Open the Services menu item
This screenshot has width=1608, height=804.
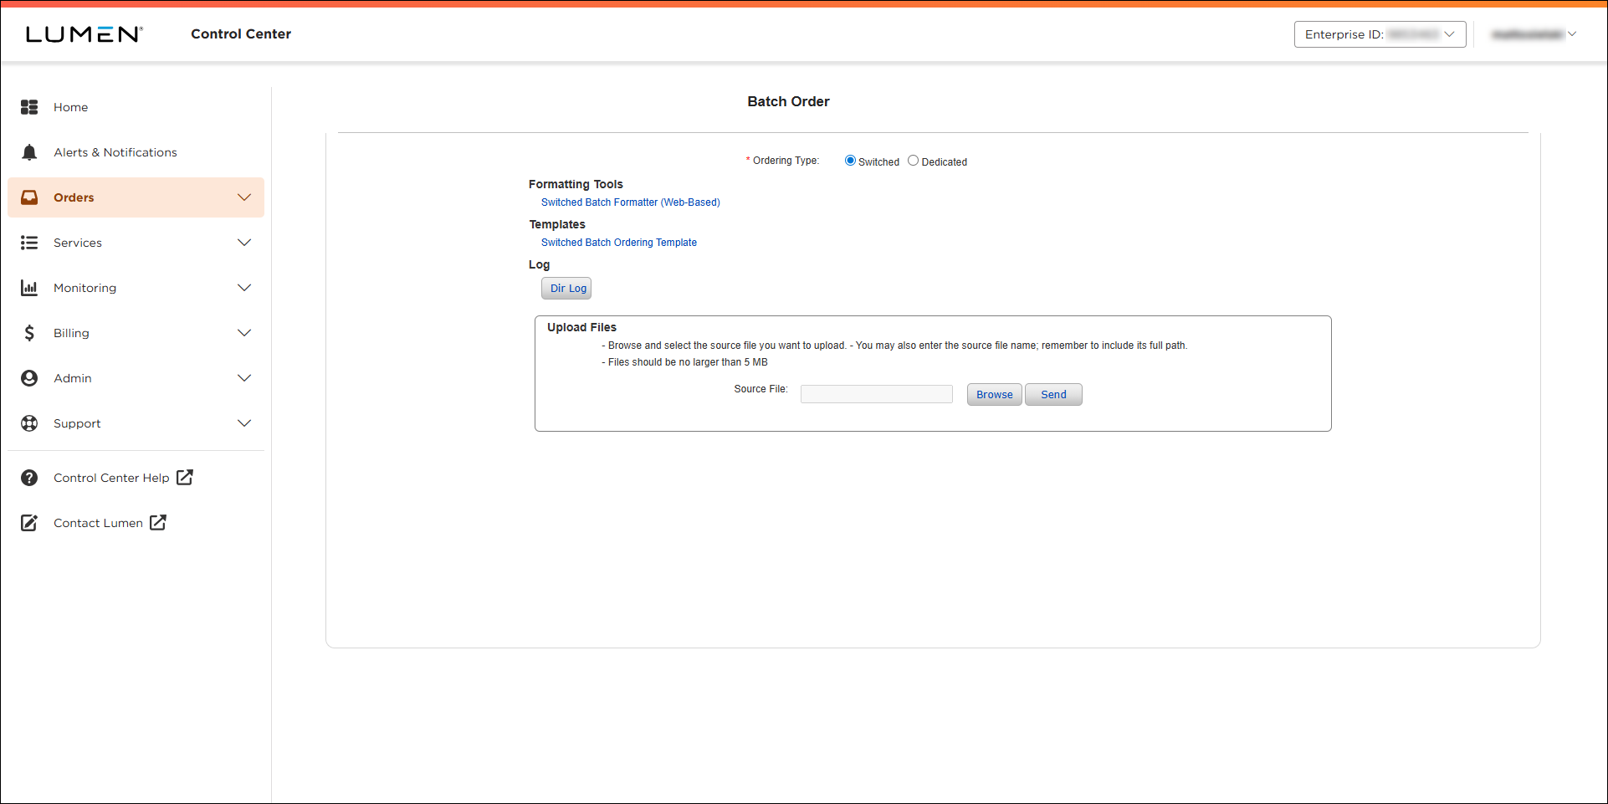point(78,243)
